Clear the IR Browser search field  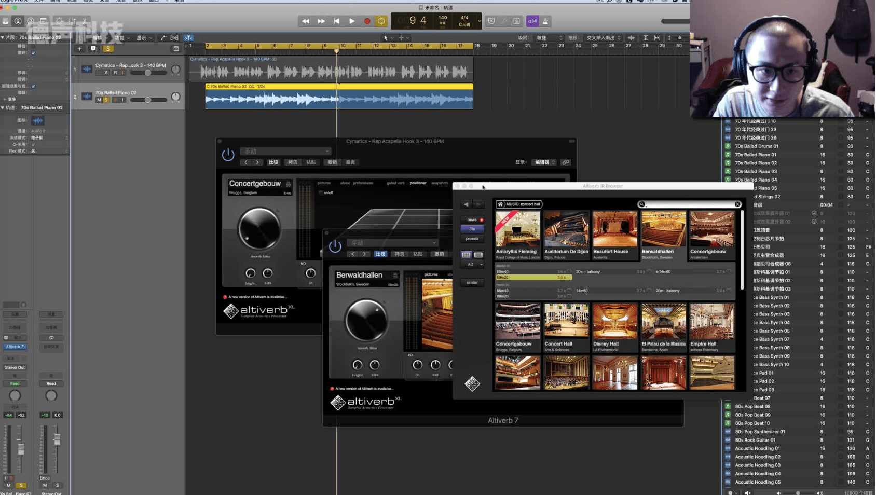737,204
